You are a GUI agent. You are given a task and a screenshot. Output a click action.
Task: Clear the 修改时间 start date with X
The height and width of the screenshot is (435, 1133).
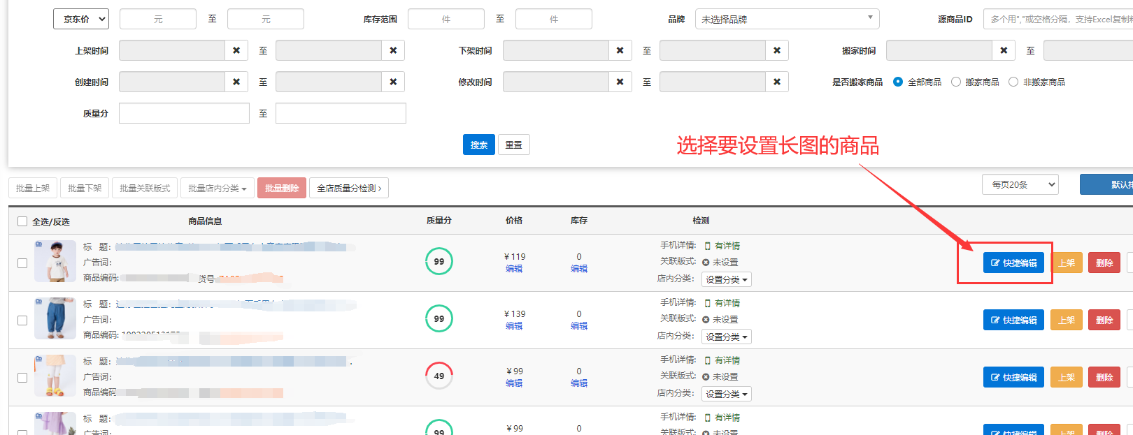point(620,82)
